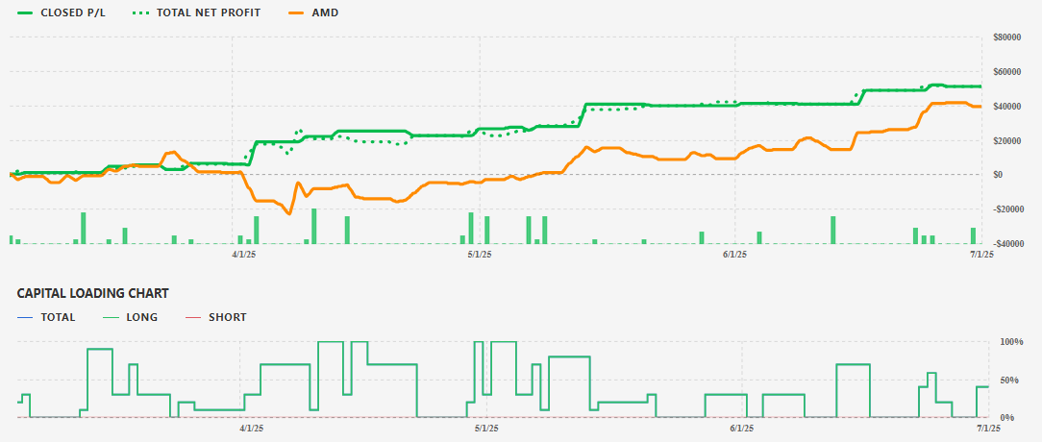Toggle the LONG capital loading series
The height and width of the screenshot is (442, 1042).
click(x=131, y=318)
